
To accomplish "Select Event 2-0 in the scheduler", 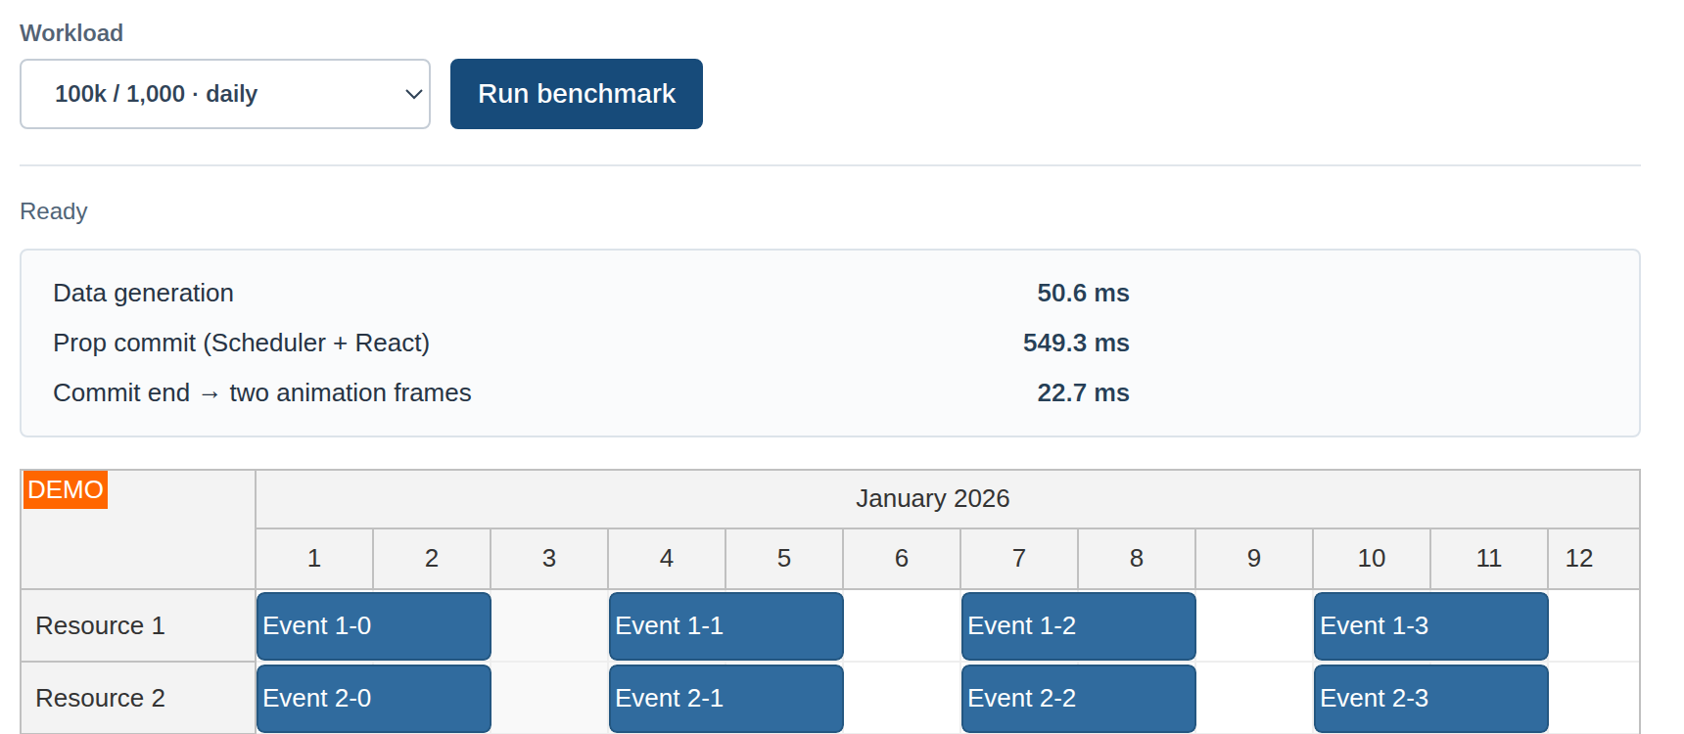I will click(x=374, y=699).
